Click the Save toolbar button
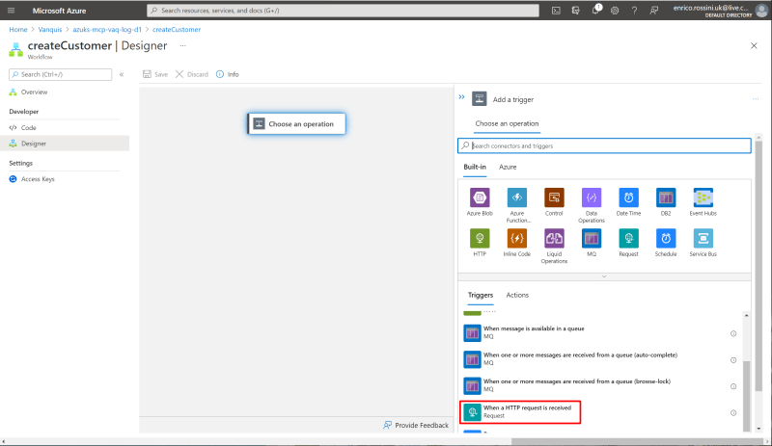The width and height of the screenshot is (772, 446). tap(155, 74)
